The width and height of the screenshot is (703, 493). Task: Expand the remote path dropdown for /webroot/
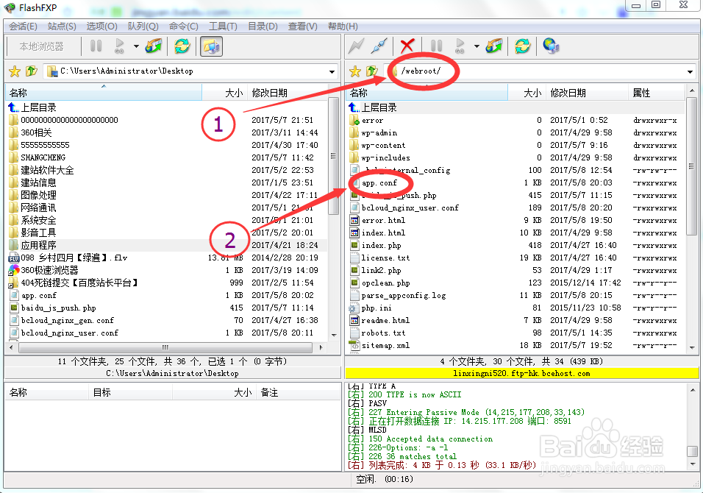pyautogui.click(x=690, y=71)
